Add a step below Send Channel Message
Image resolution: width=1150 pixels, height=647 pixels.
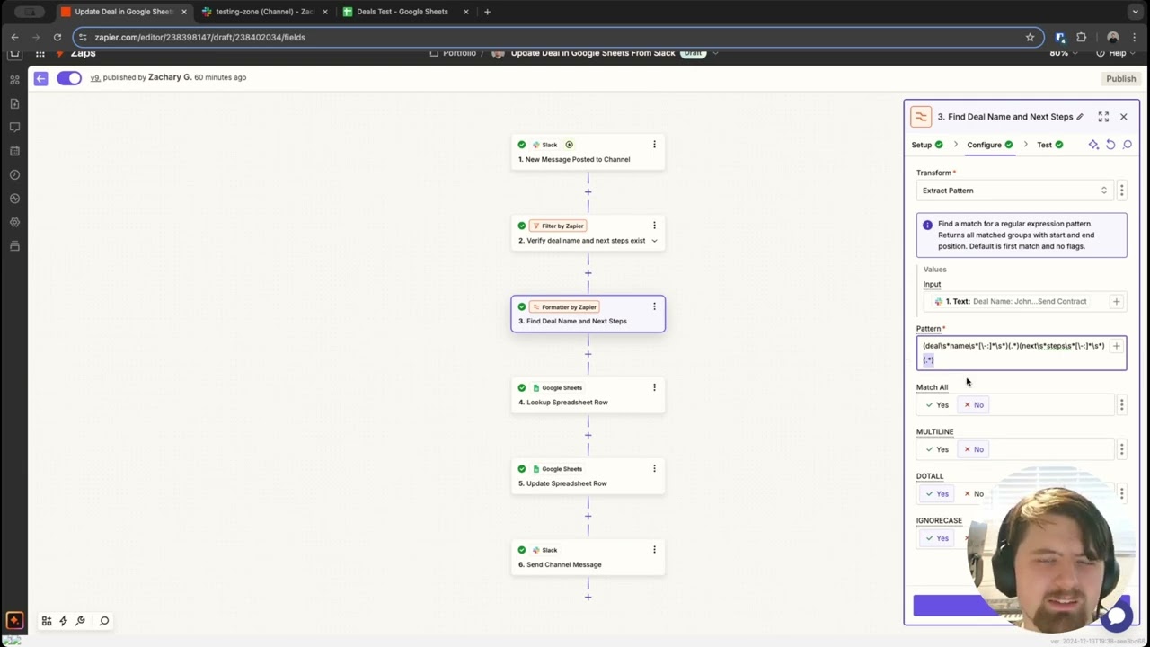click(588, 598)
